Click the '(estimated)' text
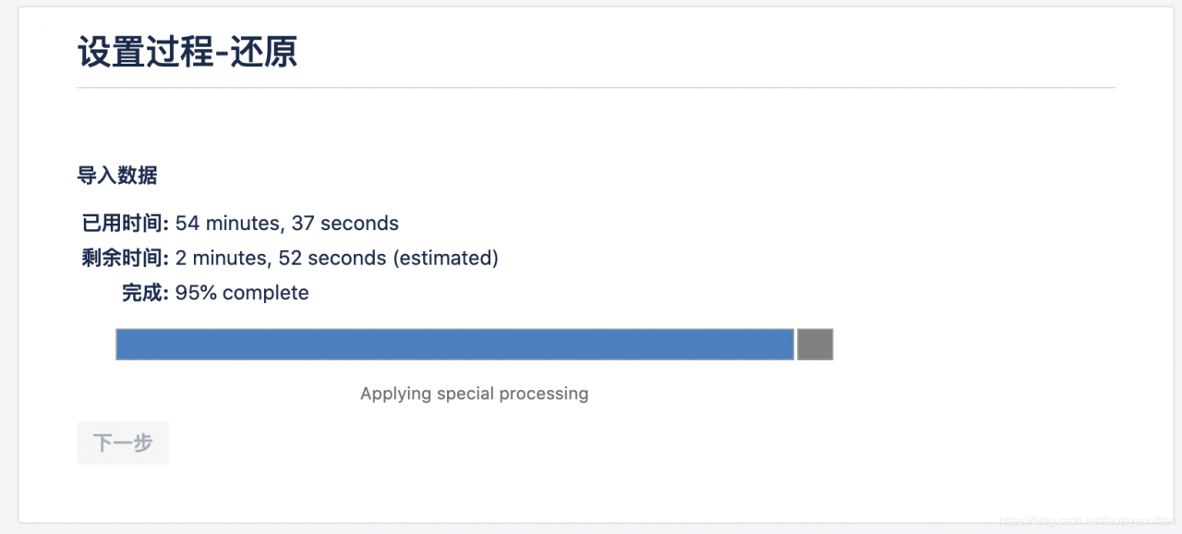 (x=446, y=259)
